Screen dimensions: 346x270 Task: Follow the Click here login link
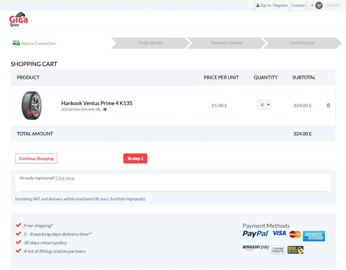pos(65,178)
